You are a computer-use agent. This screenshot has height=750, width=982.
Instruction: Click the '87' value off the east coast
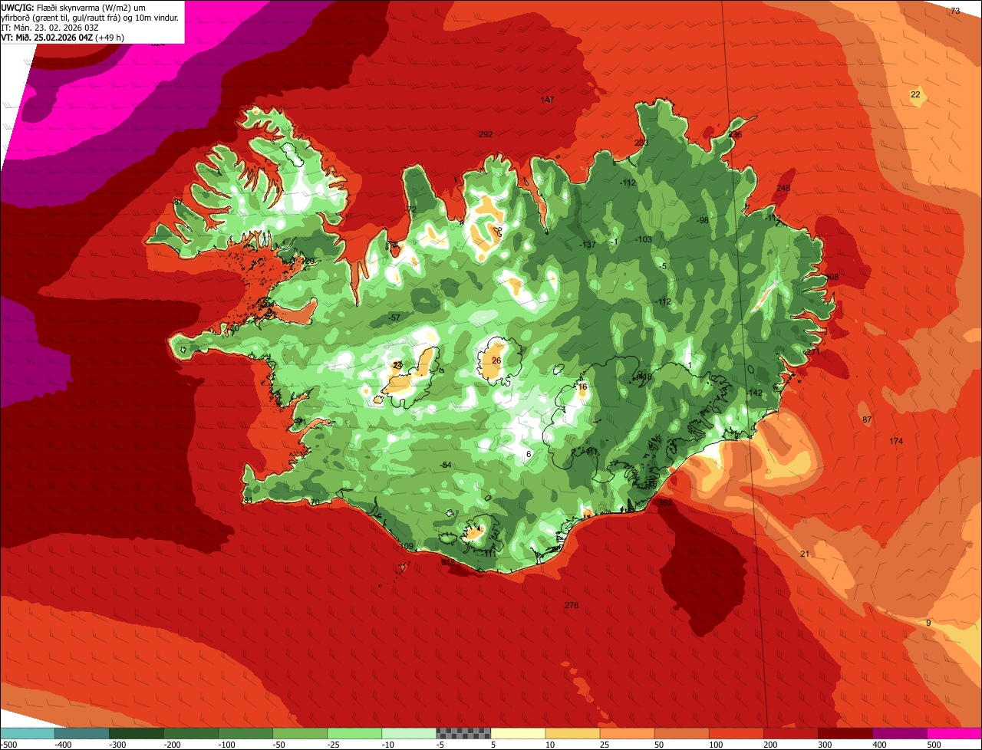pyautogui.click(x=867, y=419)
